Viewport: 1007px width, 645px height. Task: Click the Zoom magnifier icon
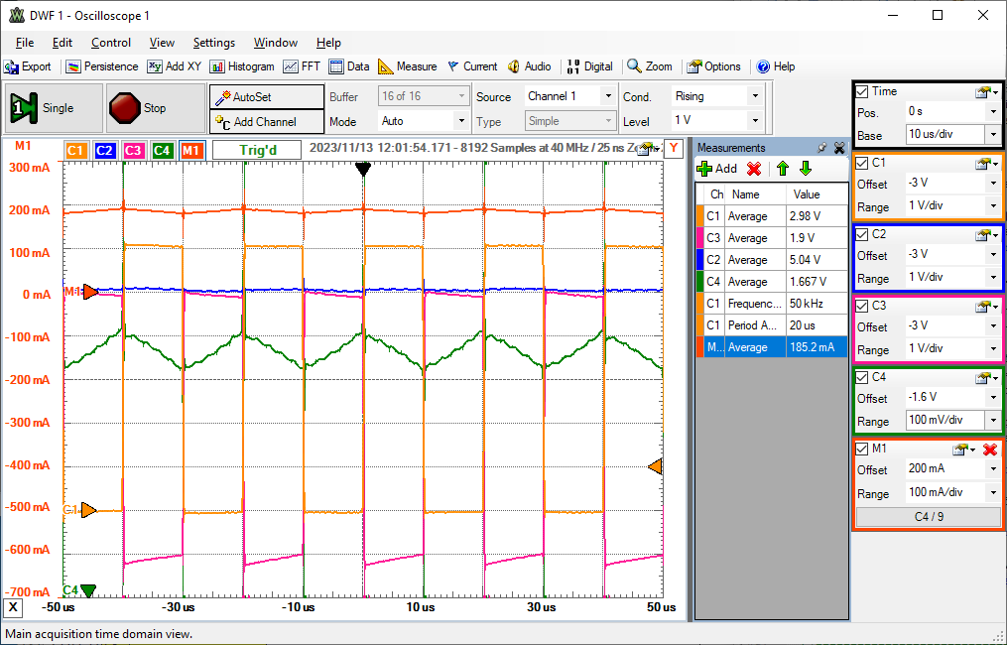(x=634, y=66)
